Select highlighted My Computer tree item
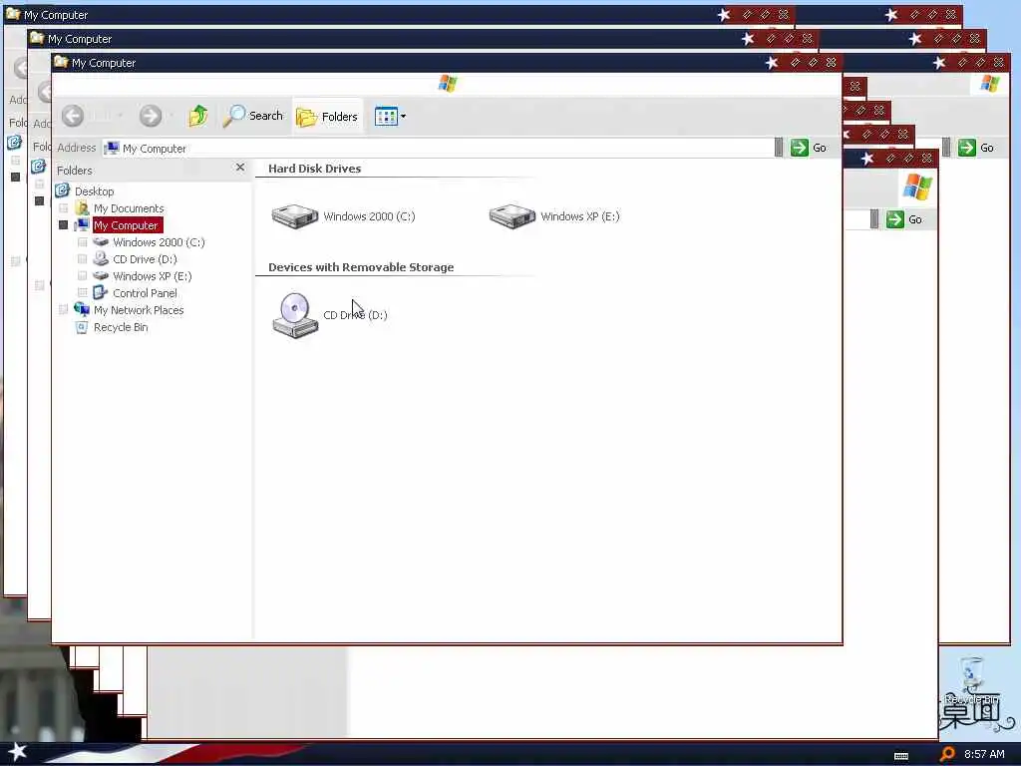The width and height of the screenshot is (1021, 766). coord(126,225)
